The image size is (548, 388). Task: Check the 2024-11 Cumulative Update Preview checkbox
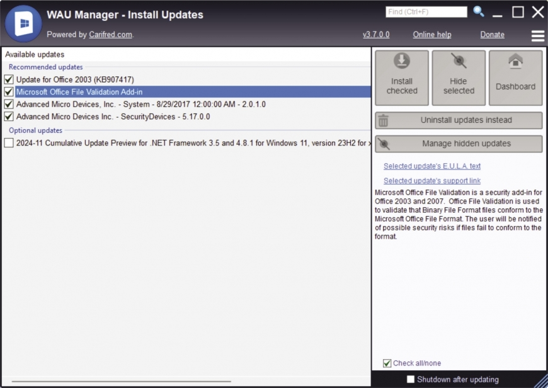click(9, 142)
